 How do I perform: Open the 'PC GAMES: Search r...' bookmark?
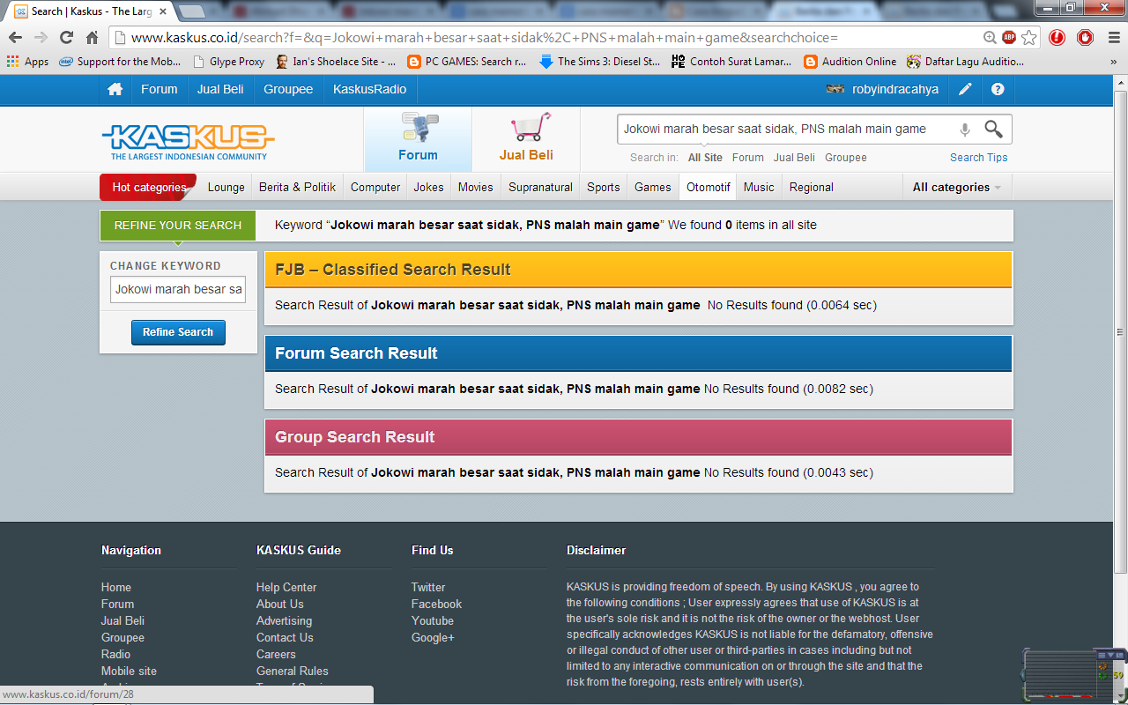pyautogui.click(x=466, y=62)
